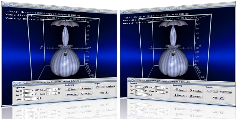Viewport: 237px width, 119px height.
Task: Click right arrow of Rot. Y slider, right panel
Action: (x=143, y=91)
